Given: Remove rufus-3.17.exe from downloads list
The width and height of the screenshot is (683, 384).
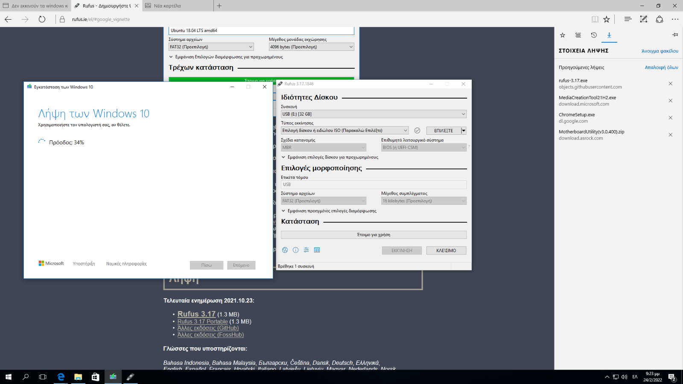Looking at the screenshot, I should tap(670, 84).
